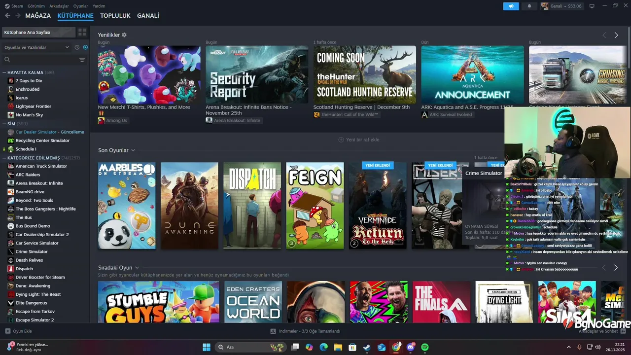Select American Truck Simulator in sidebar
This screenshot has width=631, height=355.
pos(41,166)
